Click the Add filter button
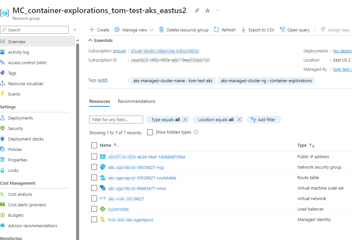This screenshot has width=352, height=240. (264, 120)
